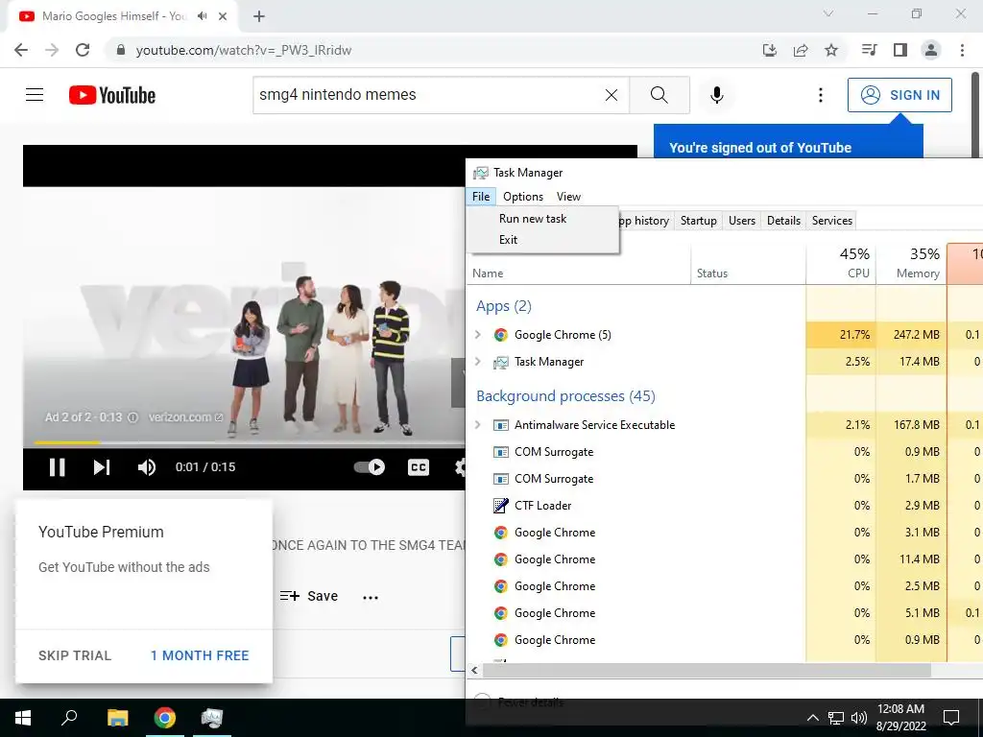The image size is (983, 737).
Task: Switch to Startup tab
Action: coord(699,221)
